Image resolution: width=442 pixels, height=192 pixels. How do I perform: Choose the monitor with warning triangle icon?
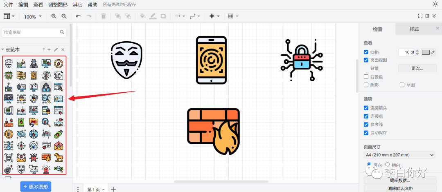pos(34,110)
